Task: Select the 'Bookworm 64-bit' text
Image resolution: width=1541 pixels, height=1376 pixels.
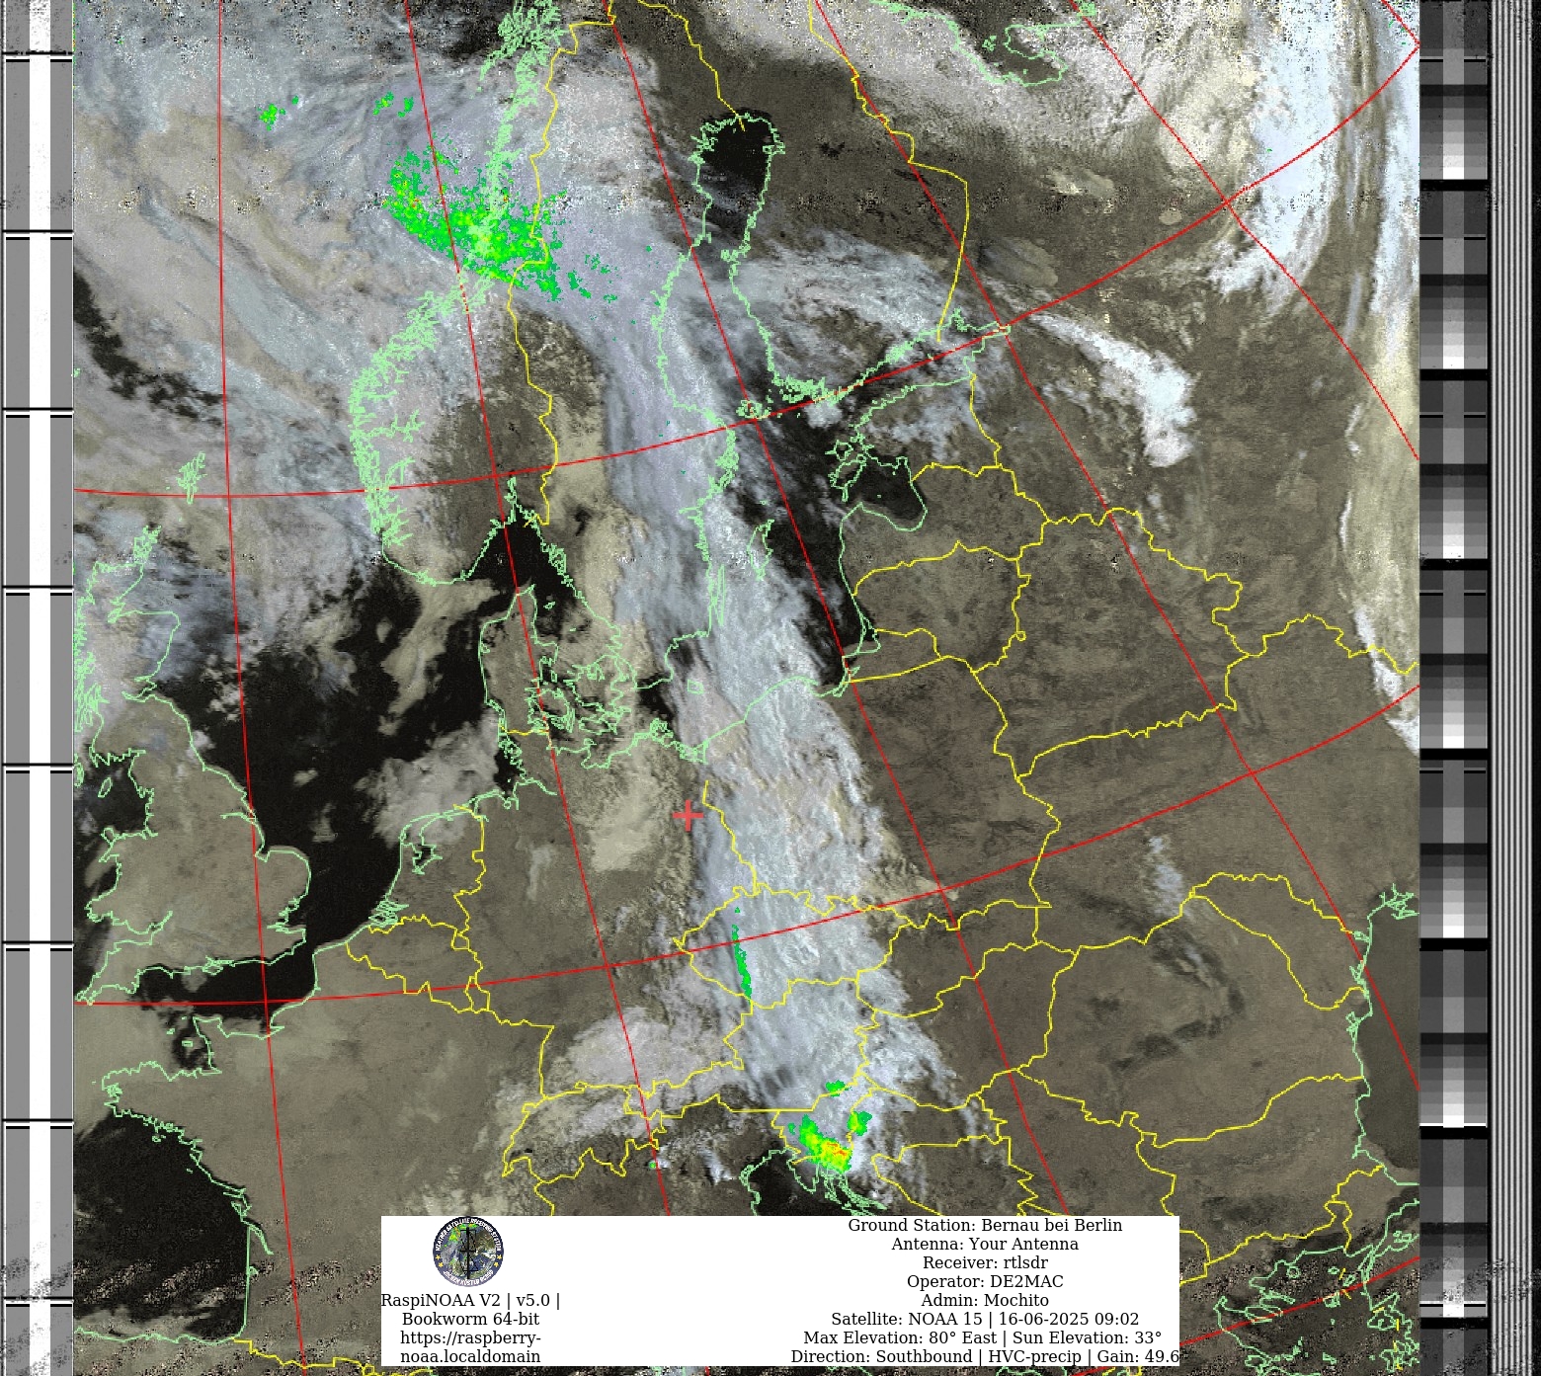Action: [x=470, y=1319]
